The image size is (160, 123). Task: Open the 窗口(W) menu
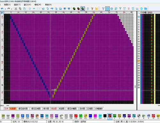coord(28,5)
